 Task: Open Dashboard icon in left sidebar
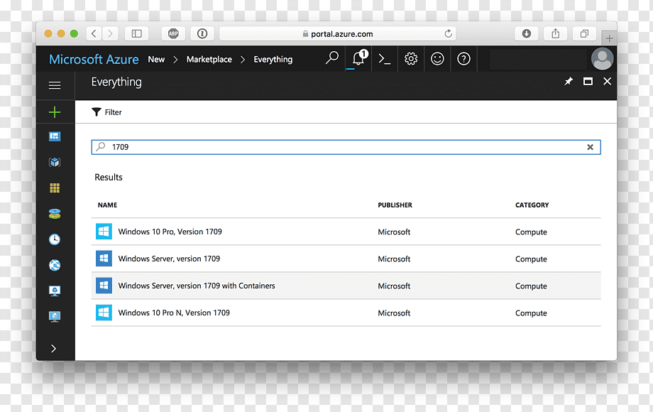(x=55, y=136)
